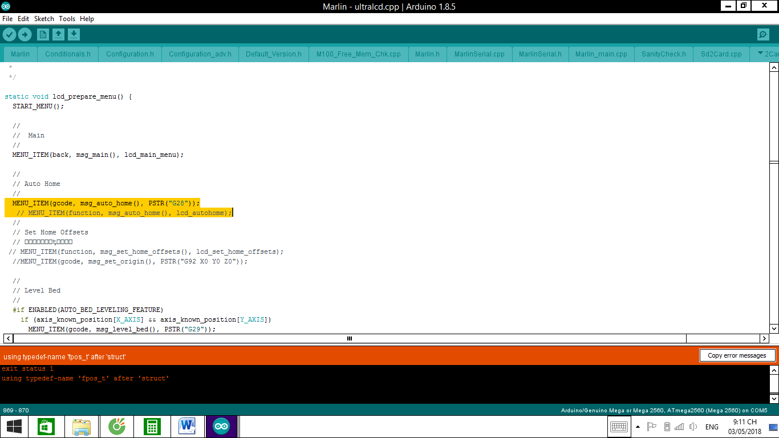Switch to the Configuration.h tab
Viewport: 779px width, 438px height.
130,54
